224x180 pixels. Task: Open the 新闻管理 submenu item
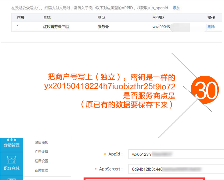(42, 170)
